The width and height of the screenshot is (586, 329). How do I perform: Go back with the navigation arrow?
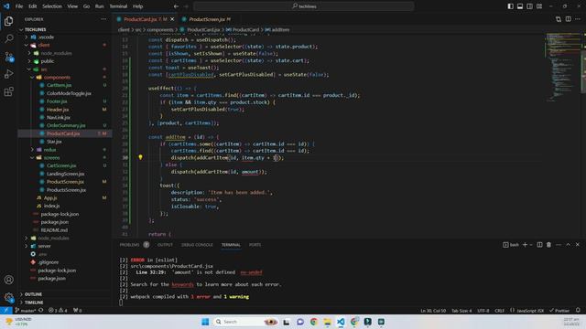(x=176, y=6)
